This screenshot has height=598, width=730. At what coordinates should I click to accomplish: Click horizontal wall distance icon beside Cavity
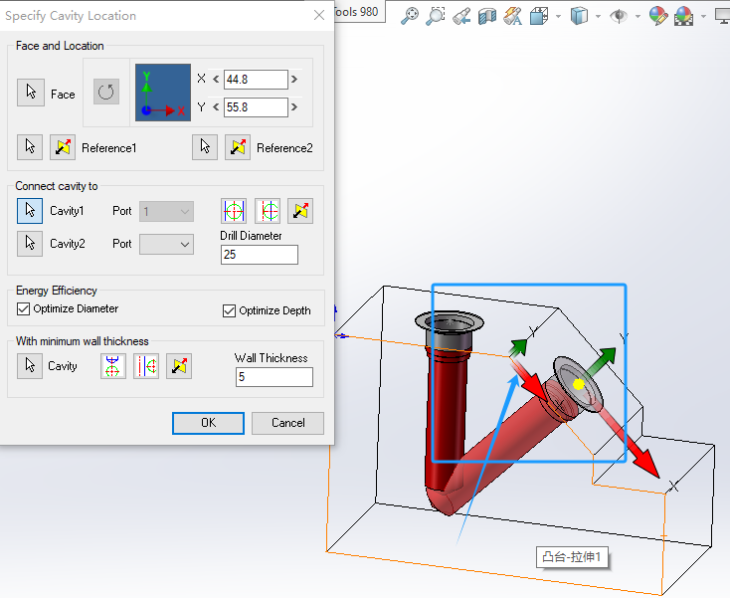(x=146, y=366)
